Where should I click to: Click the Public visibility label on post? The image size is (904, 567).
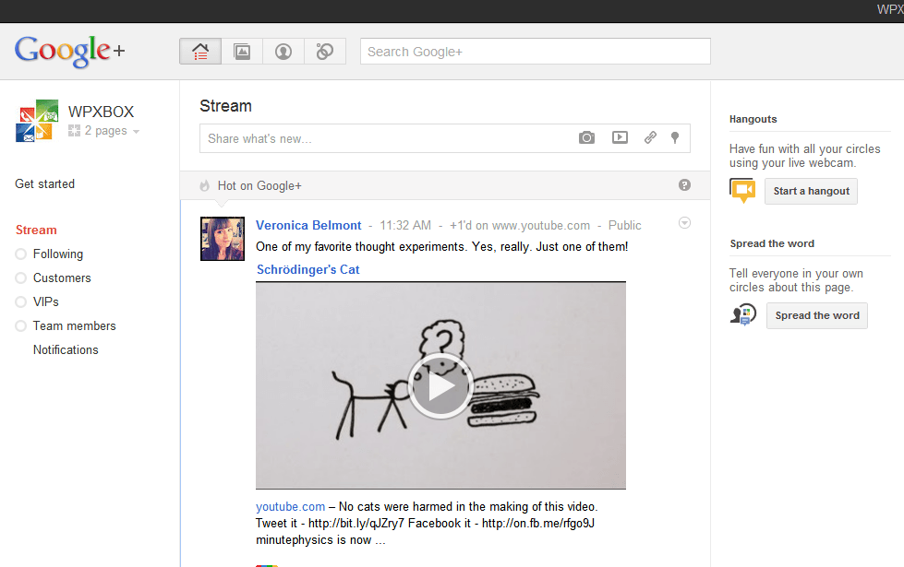point(625,225)
